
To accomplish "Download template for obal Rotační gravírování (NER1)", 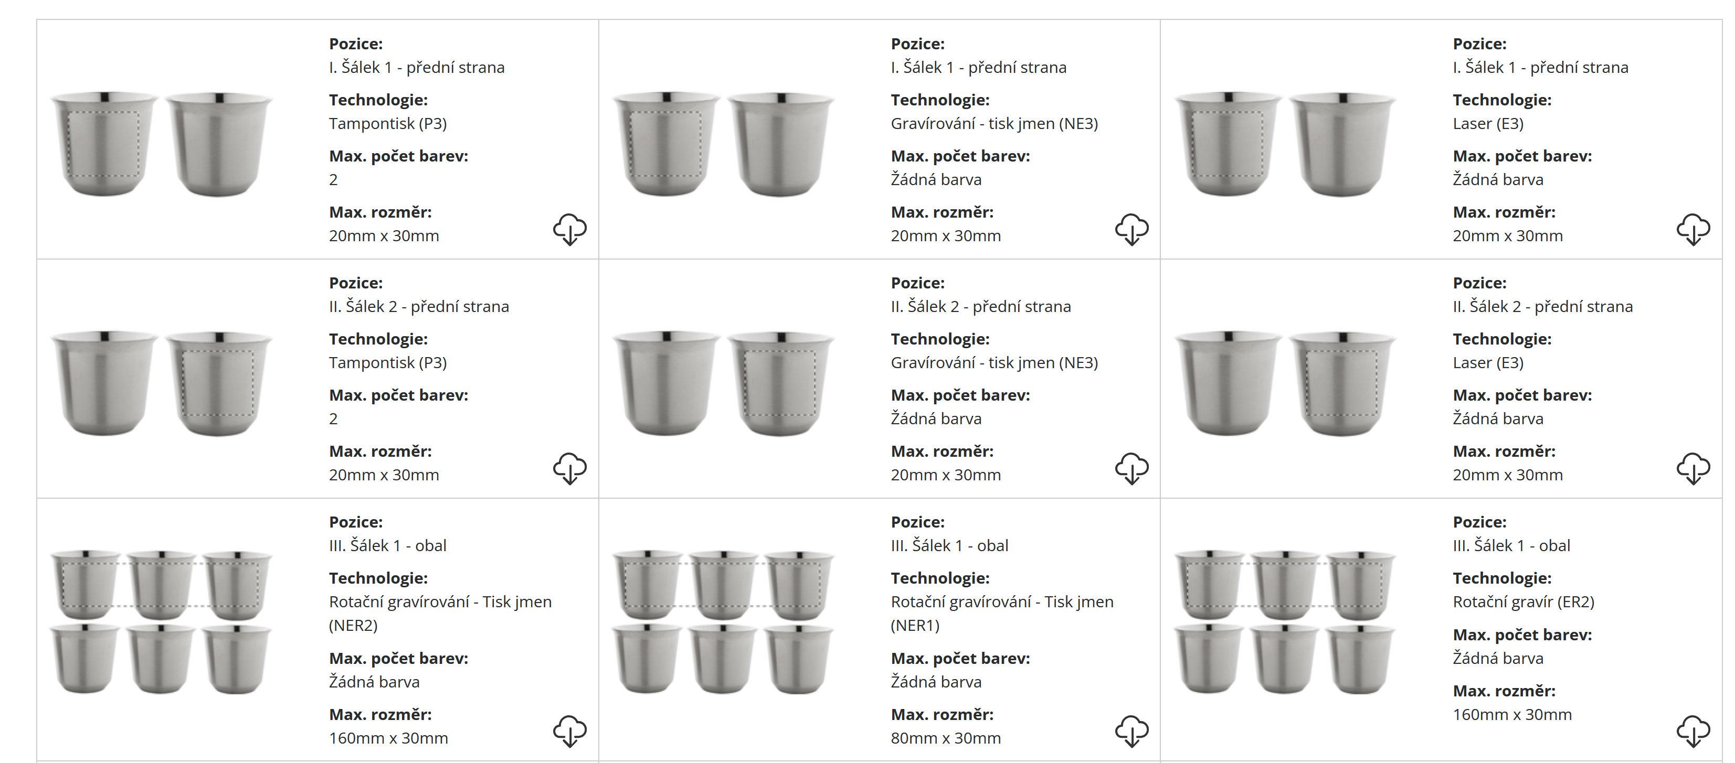I will coord(1131,732).
